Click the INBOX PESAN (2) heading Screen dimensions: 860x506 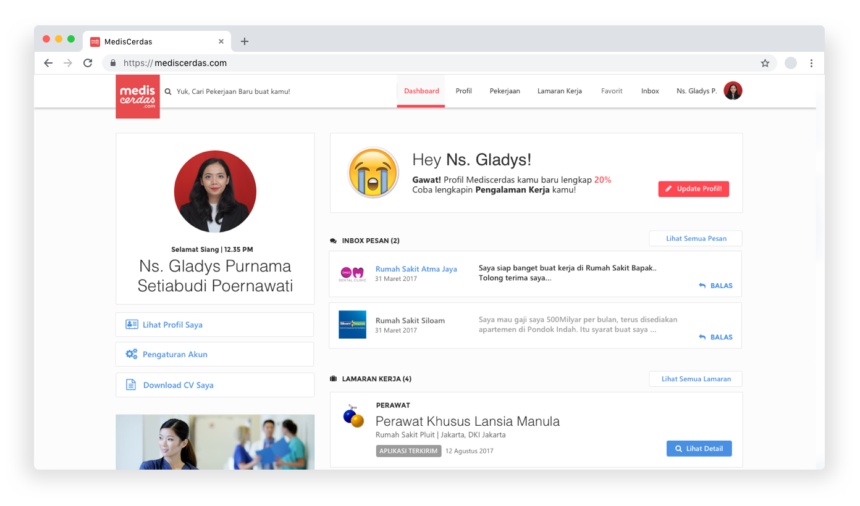point(371,241)
